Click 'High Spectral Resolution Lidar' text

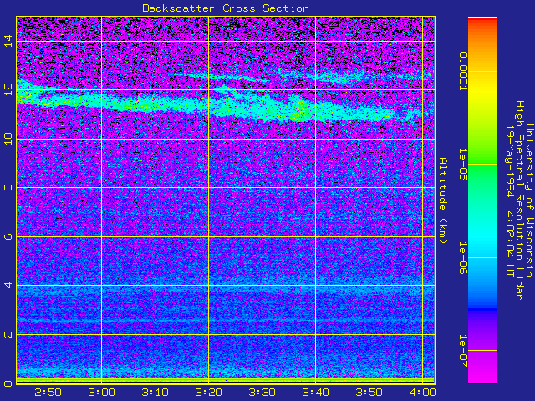519,200
